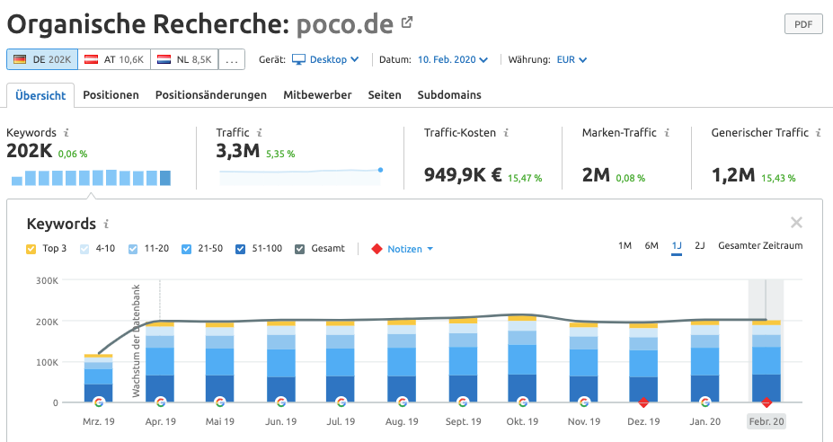Close the Keywords chart panel
Image resolution: width=833 pixels, height=442 pixels.
click(x=796, y=223)
